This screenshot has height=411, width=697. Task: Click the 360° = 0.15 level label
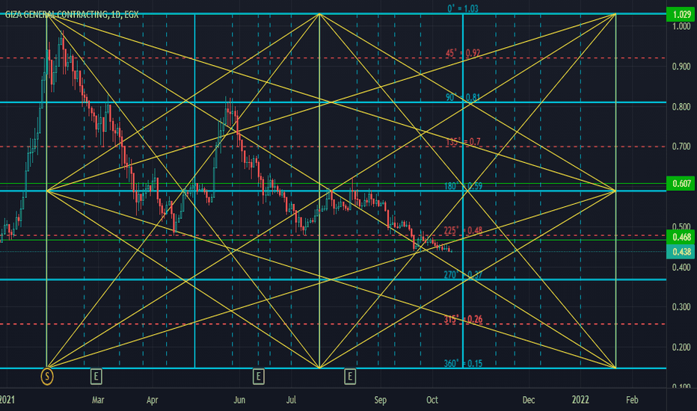point(463,364)
